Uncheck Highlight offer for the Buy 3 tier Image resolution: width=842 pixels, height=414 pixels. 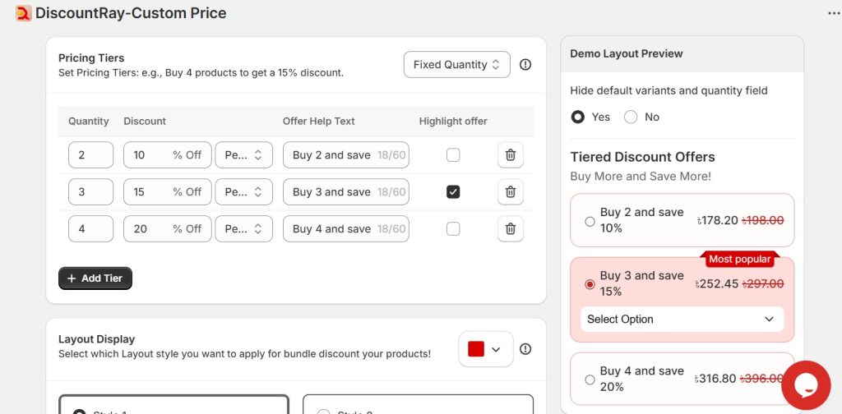[453, 192]
